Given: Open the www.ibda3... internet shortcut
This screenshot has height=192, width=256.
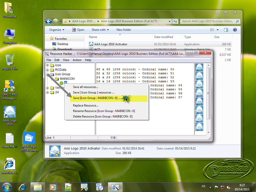Looking at the screenshot, I should coord(10,166).
